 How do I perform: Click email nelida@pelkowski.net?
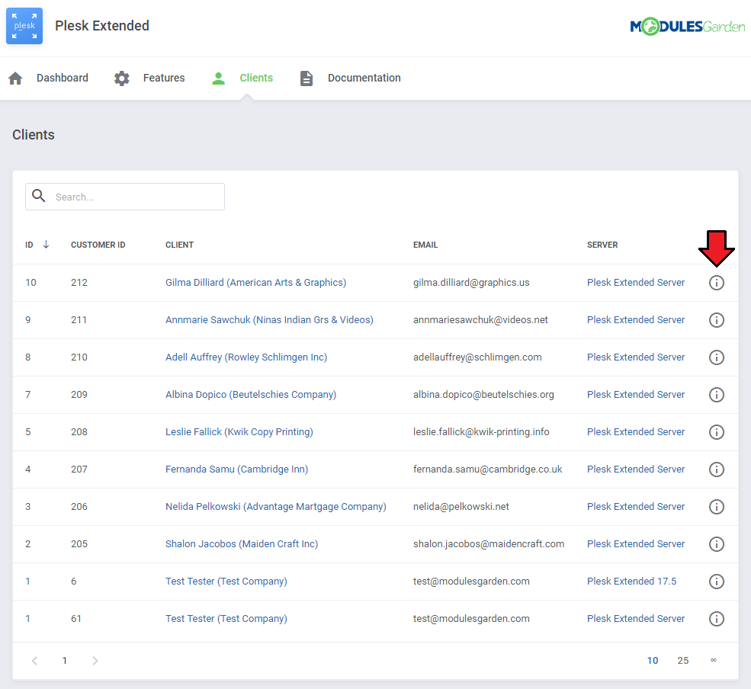tap(461, 507)
